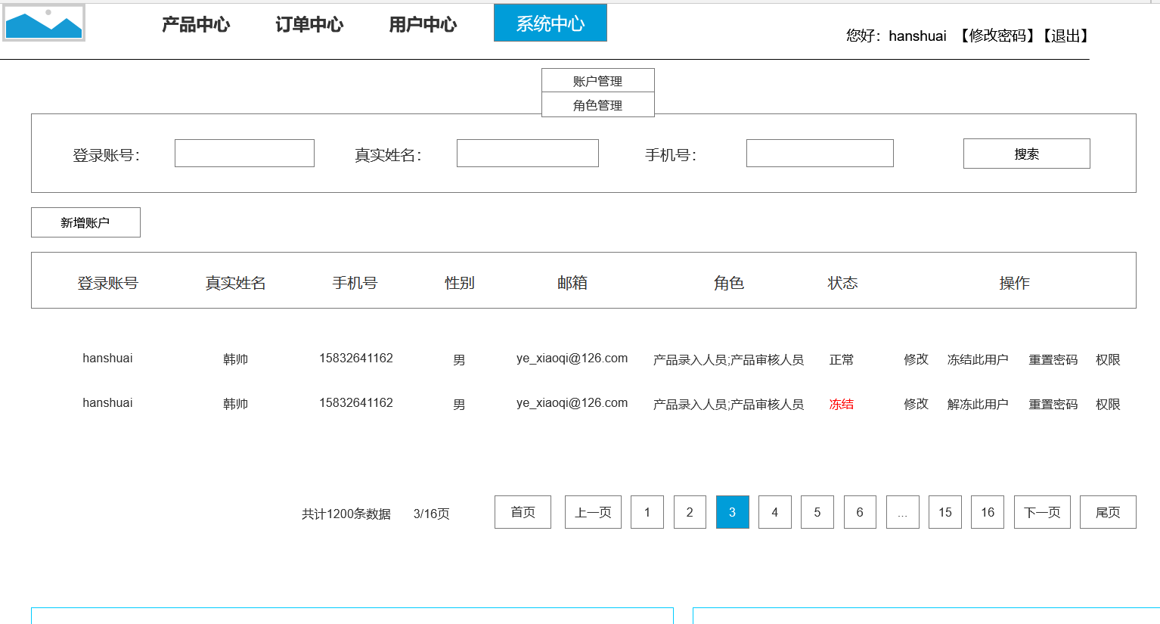Click 重置密码 in the 冻结 status row

tap(1053, 404)
